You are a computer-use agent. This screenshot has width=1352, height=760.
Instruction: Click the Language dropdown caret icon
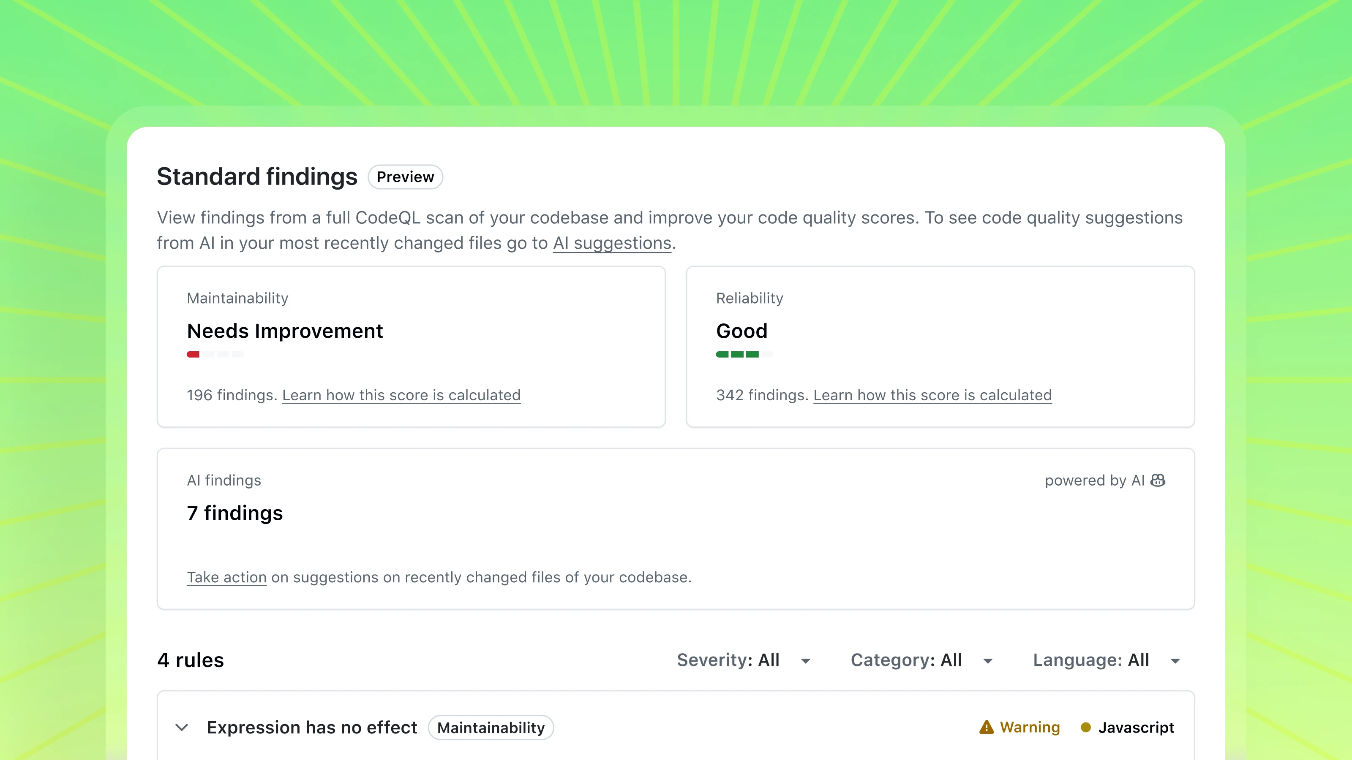1176,661
